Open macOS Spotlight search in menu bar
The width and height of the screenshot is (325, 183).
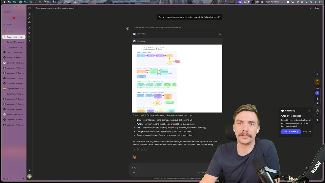(x=311, y=2)
